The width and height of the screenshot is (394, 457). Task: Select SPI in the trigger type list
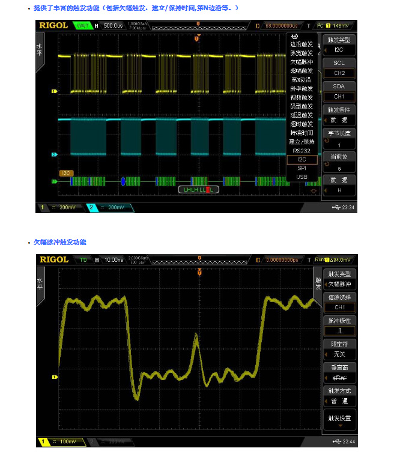tap(302, 169)
